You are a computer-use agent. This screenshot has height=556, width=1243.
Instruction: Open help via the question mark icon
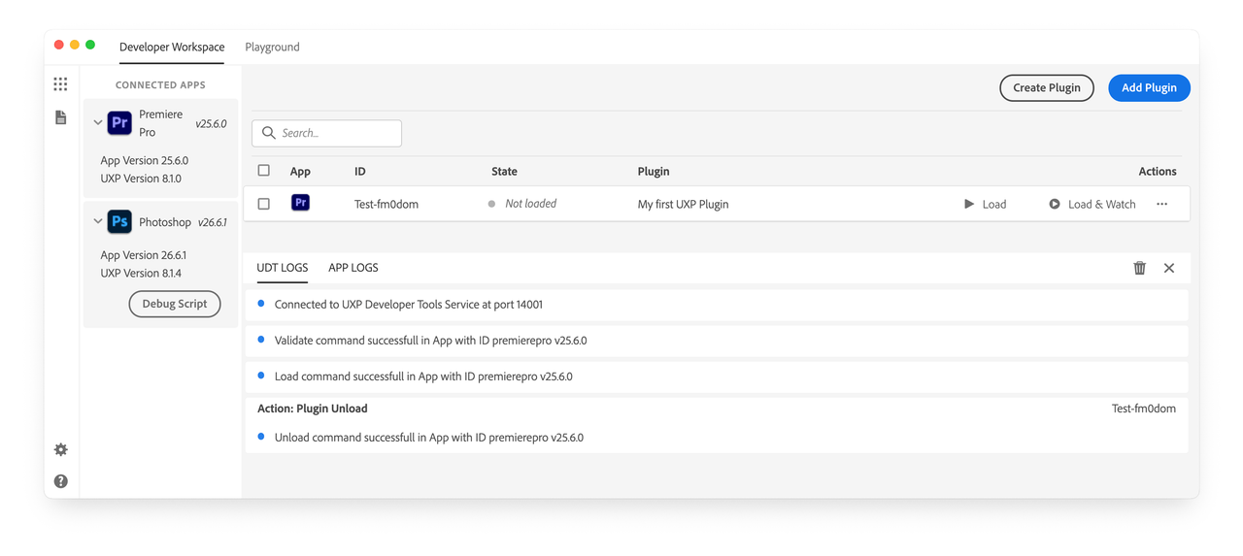tap(60, 481)
